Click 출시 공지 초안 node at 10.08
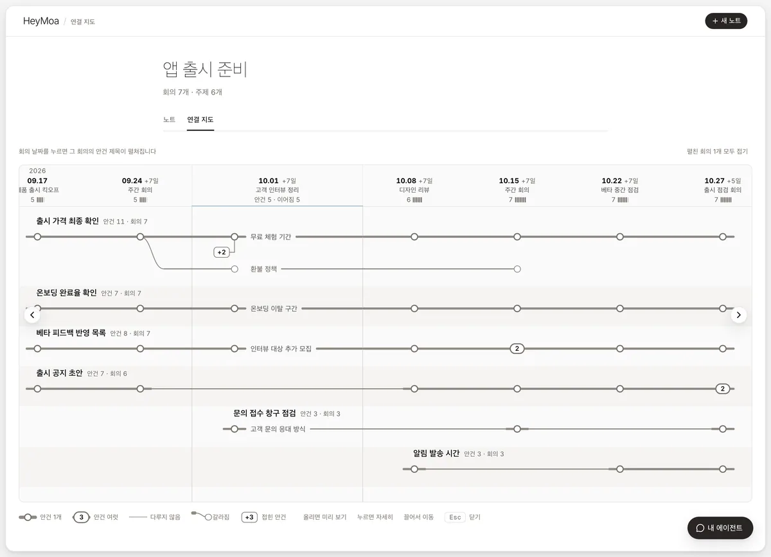771x557 pixels. pyautogui.click(x=414, y=389)
